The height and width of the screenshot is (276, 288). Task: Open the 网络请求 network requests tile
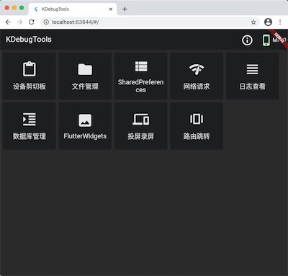click(197, 76)
